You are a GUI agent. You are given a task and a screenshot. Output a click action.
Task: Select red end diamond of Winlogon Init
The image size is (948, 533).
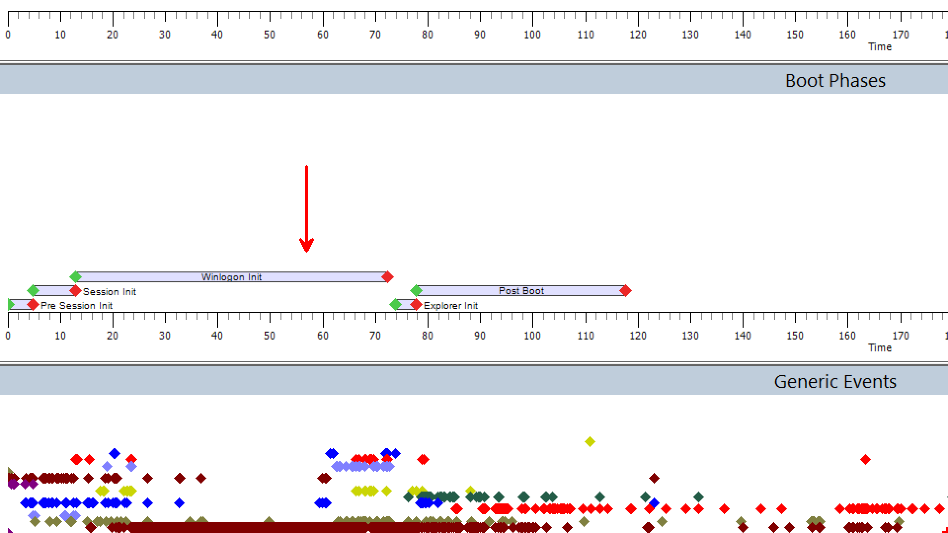388,277
